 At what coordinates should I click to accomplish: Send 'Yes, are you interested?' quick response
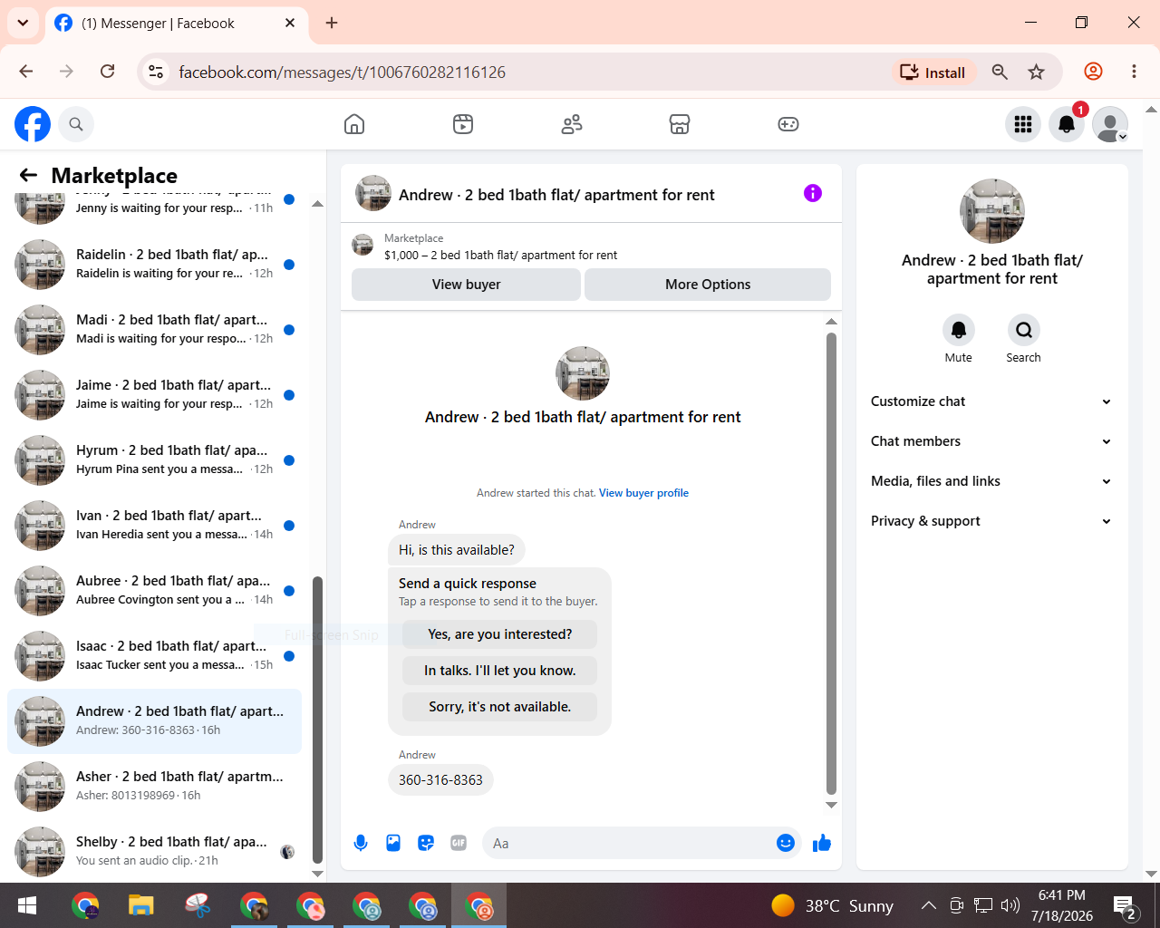[500, 634]
